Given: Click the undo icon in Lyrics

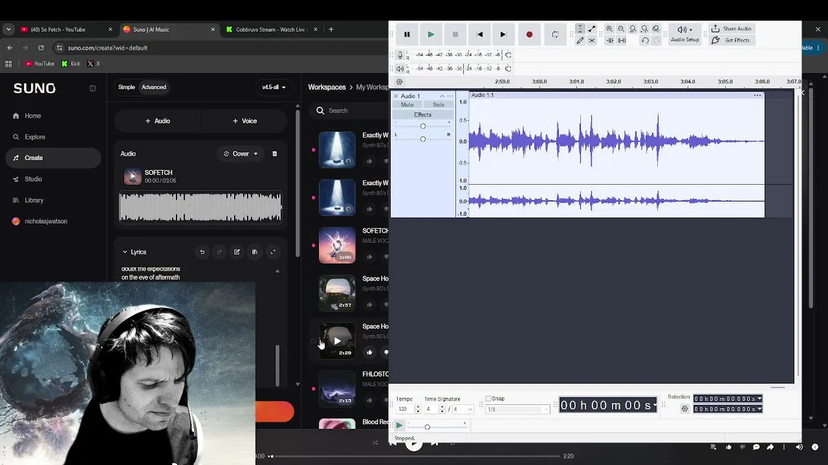Looking at the screenshot, I should [202, 252].
